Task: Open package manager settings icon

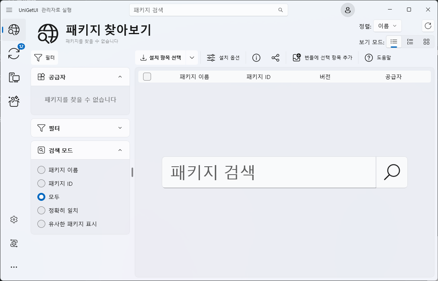Action: point(14,243)
